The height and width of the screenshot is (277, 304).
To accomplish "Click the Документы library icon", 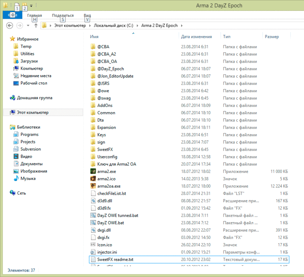I will [x=16, y=164].
